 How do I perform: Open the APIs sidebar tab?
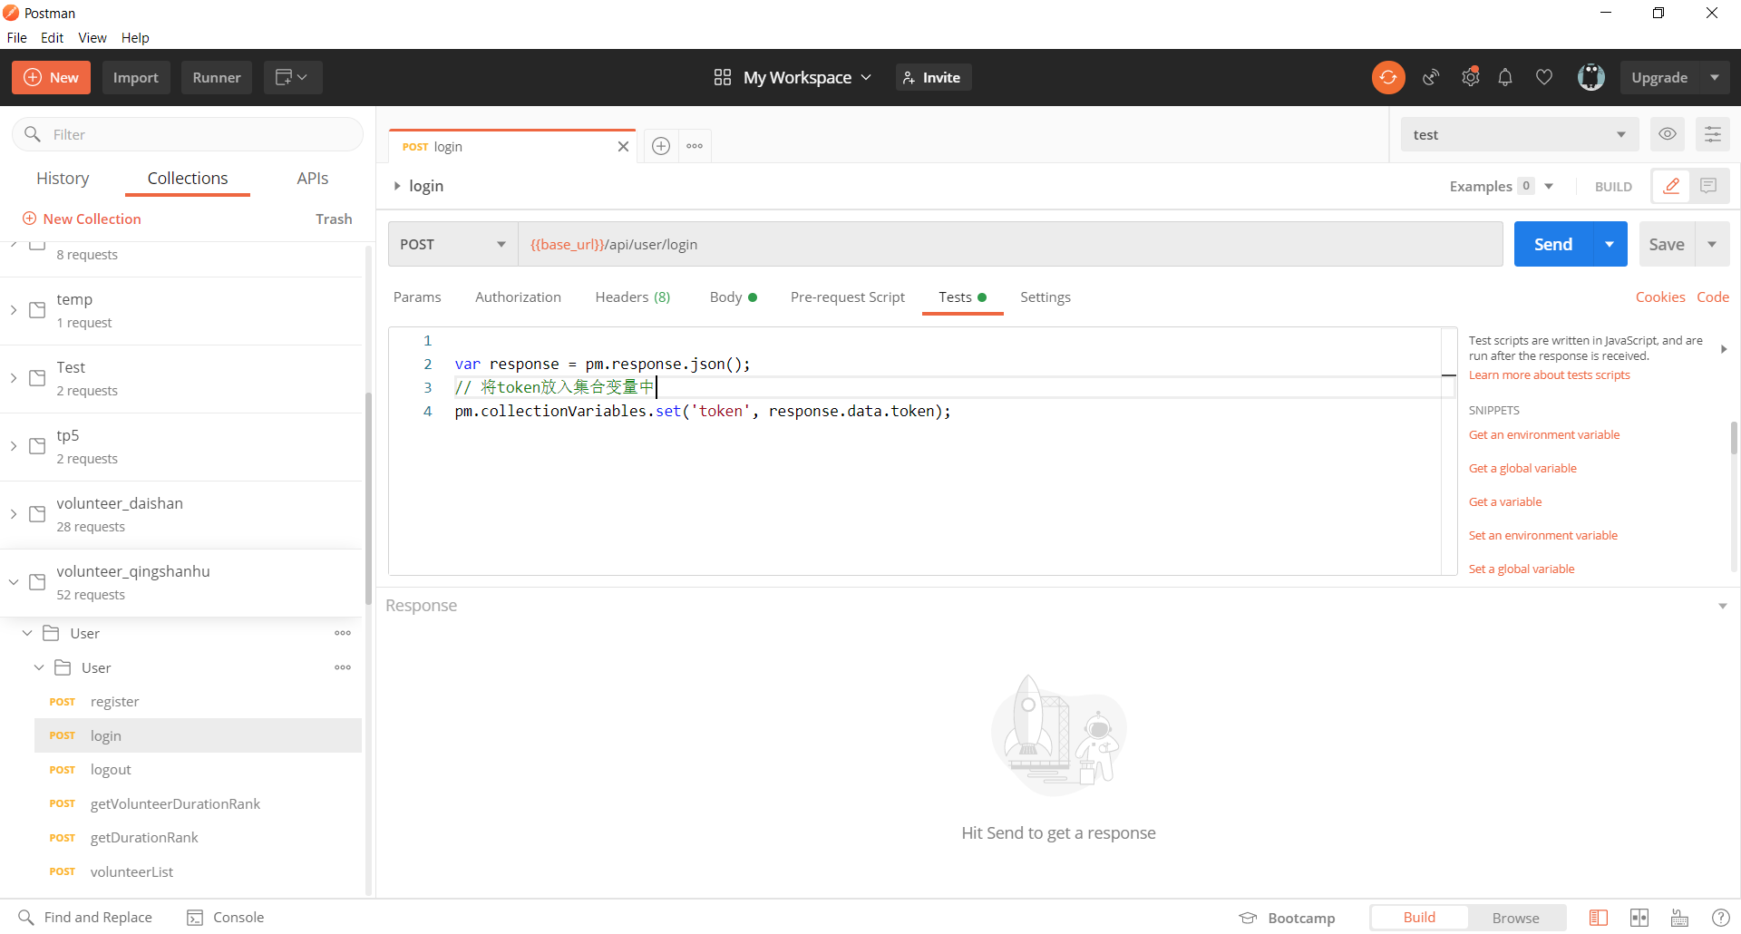(x=313, y=179)
